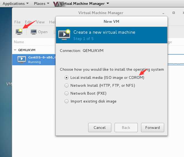
Task: Open the View menu
Action: (x=40, y=22)
